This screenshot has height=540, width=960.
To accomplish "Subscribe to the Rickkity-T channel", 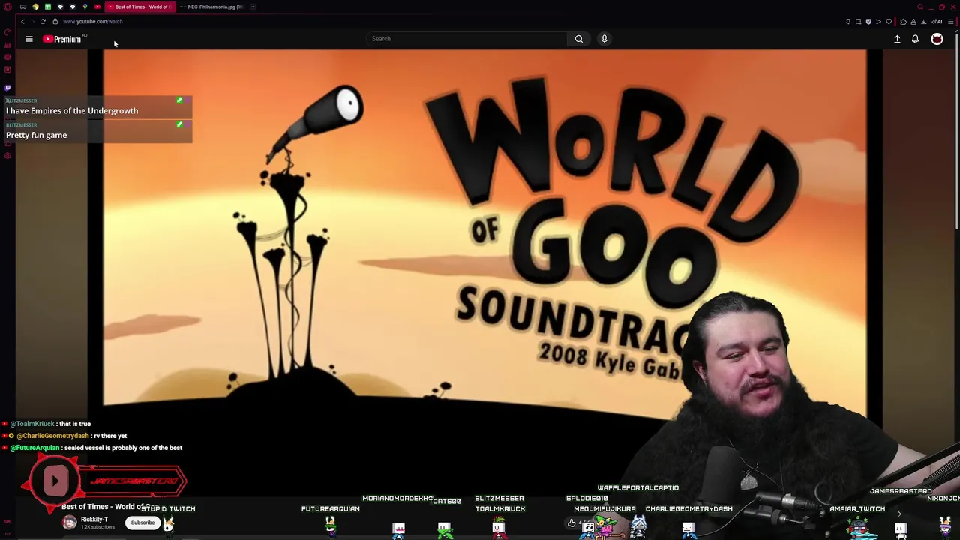I will [x=142, y=523].
